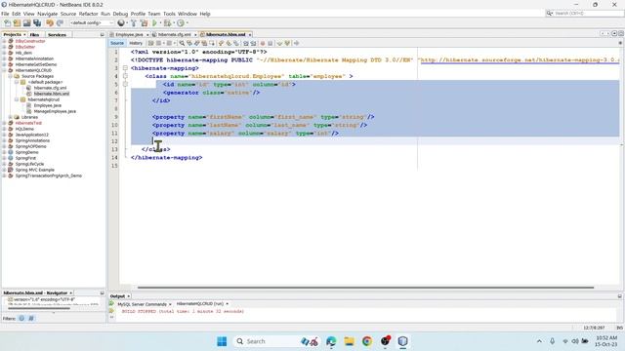The image size is (625, 351).
Task: Click the IDE search box
Action: tap(584, 13)
